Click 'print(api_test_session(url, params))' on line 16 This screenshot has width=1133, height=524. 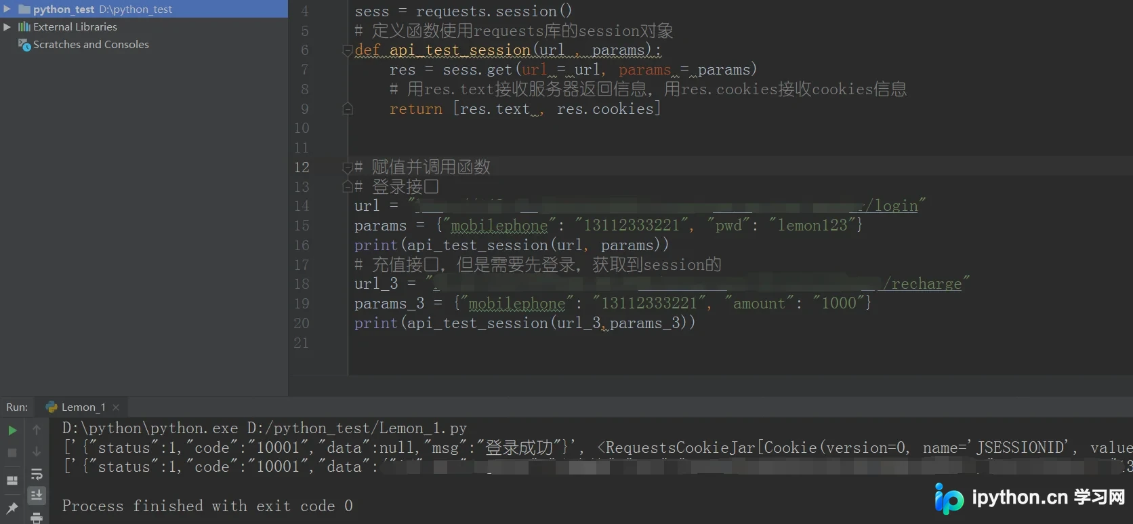[512, 245]
